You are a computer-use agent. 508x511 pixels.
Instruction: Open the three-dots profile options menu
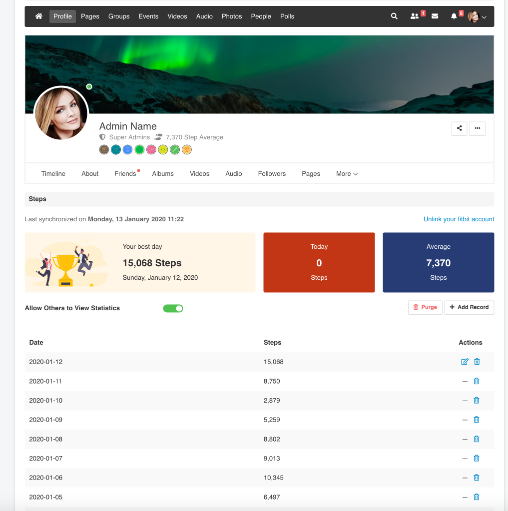[x=478, y=128]
